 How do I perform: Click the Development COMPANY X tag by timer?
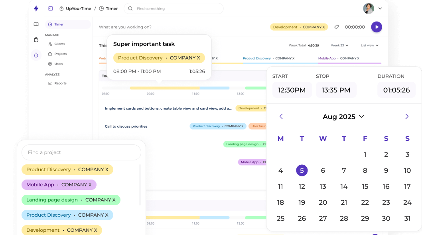point(299,27)
